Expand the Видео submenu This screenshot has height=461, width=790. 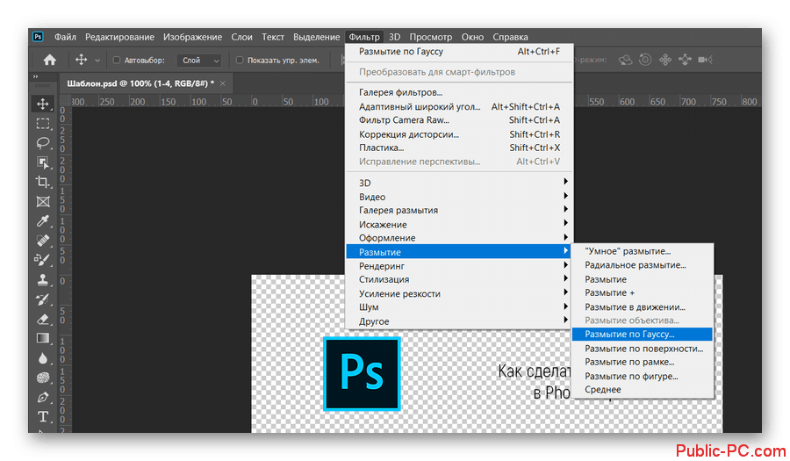pyautogui.click(x=459, y=197)
